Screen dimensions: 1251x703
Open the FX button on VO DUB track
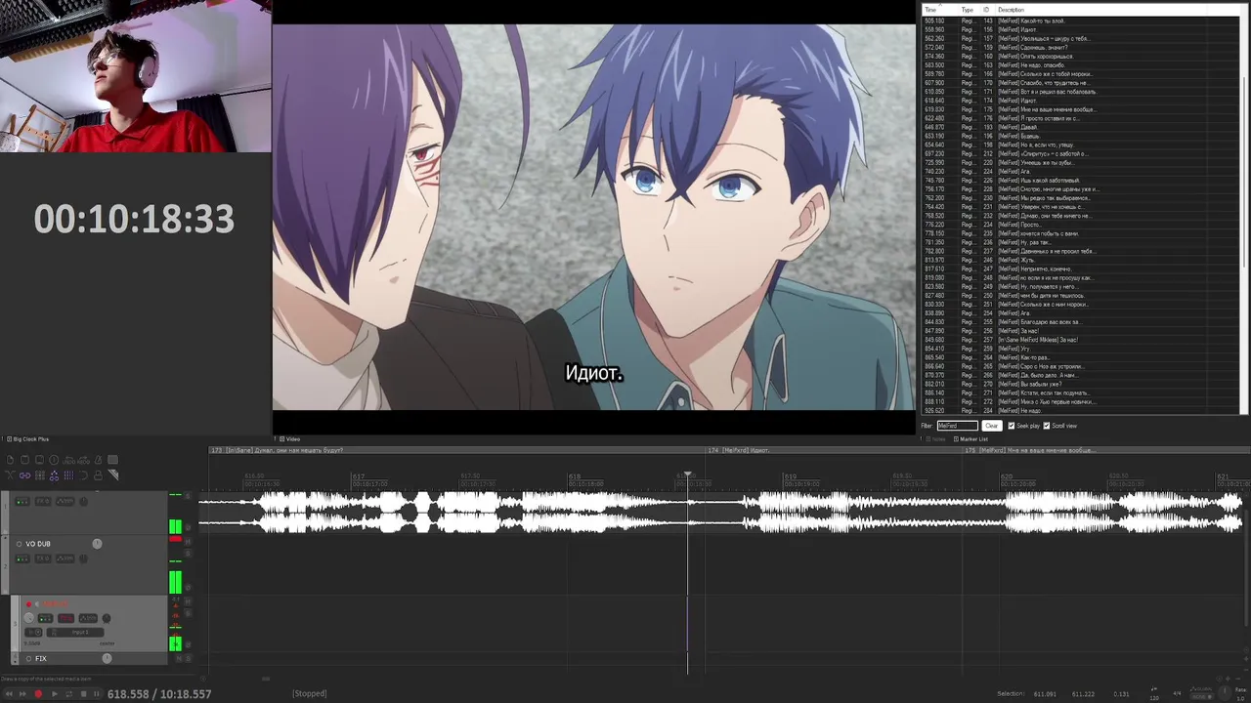point(43,558)
